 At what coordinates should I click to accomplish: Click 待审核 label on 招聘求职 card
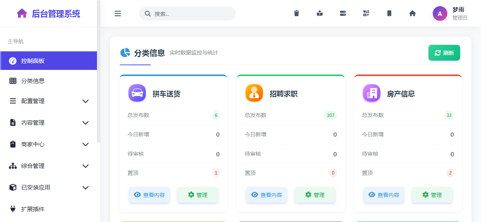point(253,154)
